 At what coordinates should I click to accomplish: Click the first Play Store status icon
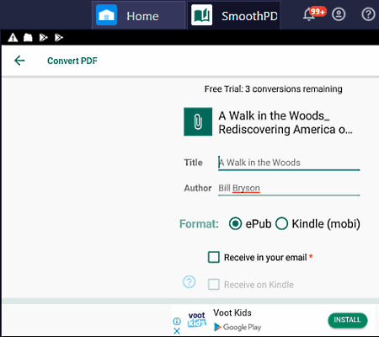[43, 37]
